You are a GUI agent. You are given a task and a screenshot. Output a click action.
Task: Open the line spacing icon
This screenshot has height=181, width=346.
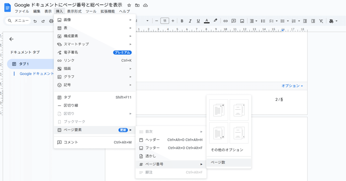pyautogui.click(x=263, y=21)
